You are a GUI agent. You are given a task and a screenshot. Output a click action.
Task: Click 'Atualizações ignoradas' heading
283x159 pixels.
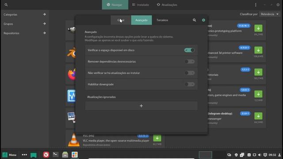(101, 97)
